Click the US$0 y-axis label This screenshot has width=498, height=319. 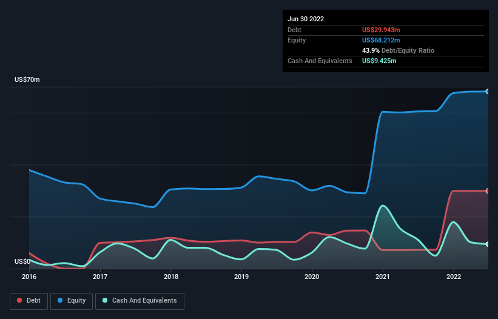click(x=22, y=261)
